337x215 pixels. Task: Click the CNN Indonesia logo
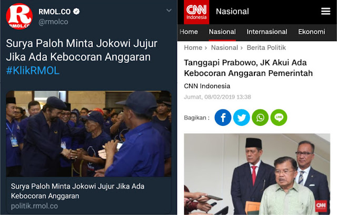pos(196,12)
